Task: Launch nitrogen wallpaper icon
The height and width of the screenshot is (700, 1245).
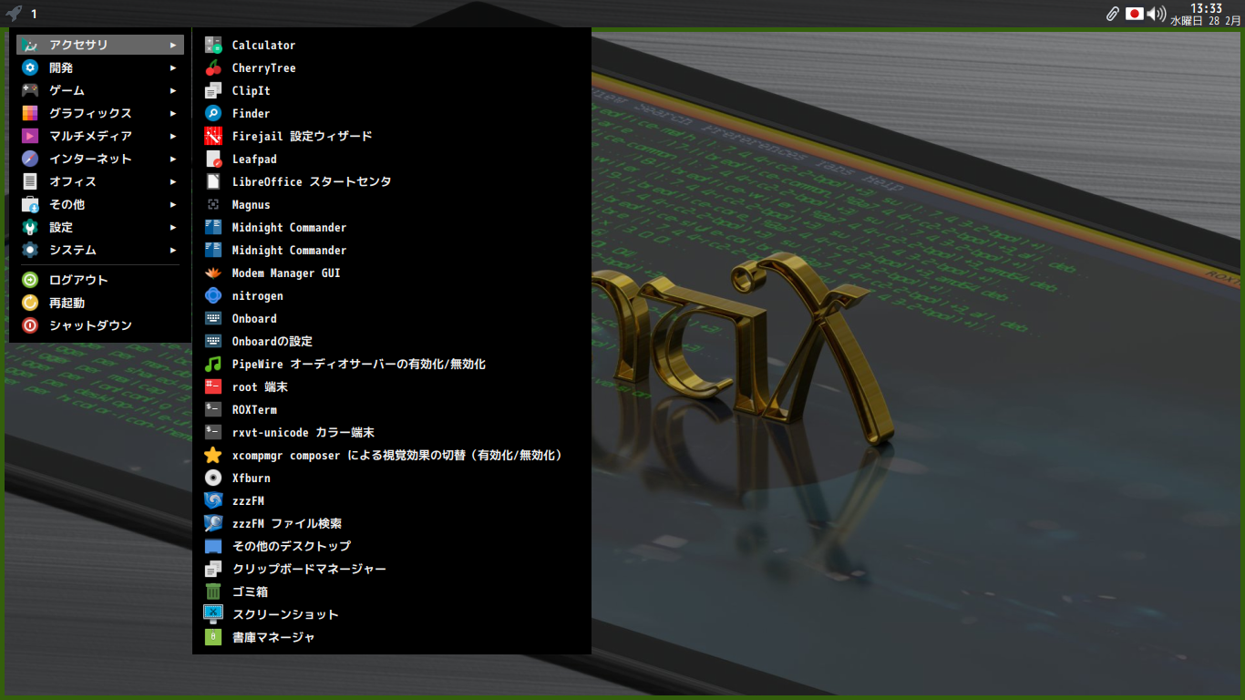Action: pos(213,295)
